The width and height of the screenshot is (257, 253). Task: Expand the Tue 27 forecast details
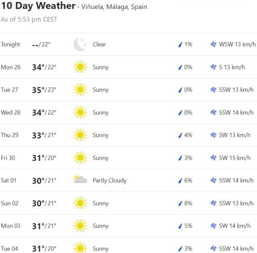point(10,90)
